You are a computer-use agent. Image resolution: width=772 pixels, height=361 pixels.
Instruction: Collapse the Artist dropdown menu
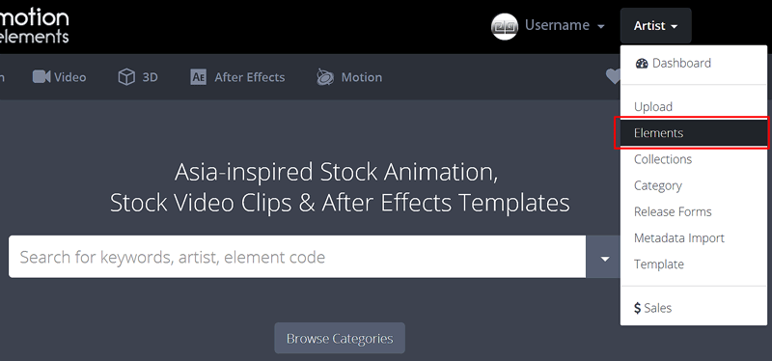pyautogui.click(x=656, y=26)
